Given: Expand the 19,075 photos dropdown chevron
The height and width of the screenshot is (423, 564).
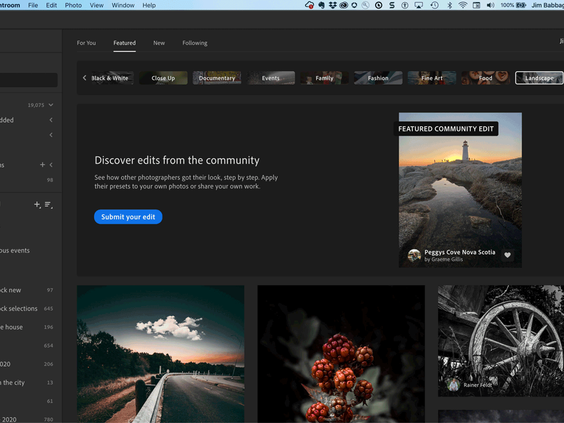Looking at the screenshot, I should pyautogui.click(x=51, y=105).
